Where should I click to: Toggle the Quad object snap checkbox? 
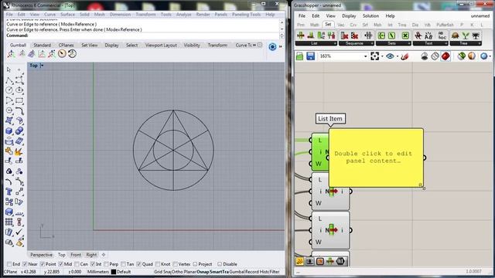click(x=138, y=264)
